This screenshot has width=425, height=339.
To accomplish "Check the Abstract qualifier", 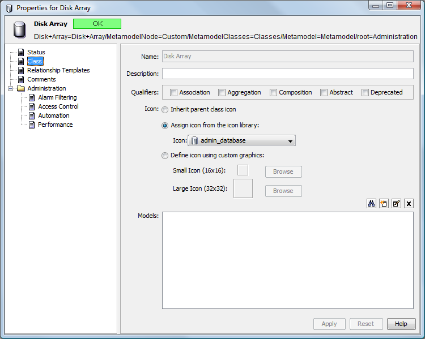I will point(324,93).
